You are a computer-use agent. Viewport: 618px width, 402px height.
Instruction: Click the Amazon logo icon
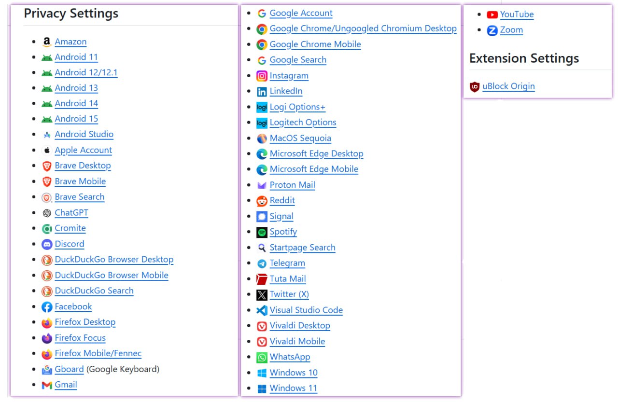pyautogui.click(x=47, y=42)
